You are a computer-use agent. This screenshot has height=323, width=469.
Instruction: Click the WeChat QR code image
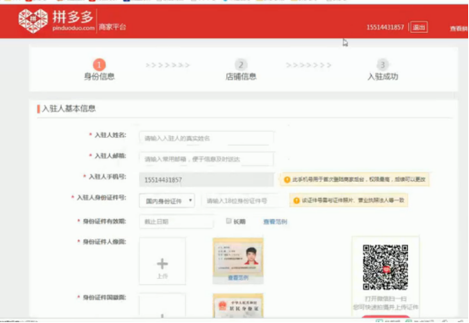385,267
